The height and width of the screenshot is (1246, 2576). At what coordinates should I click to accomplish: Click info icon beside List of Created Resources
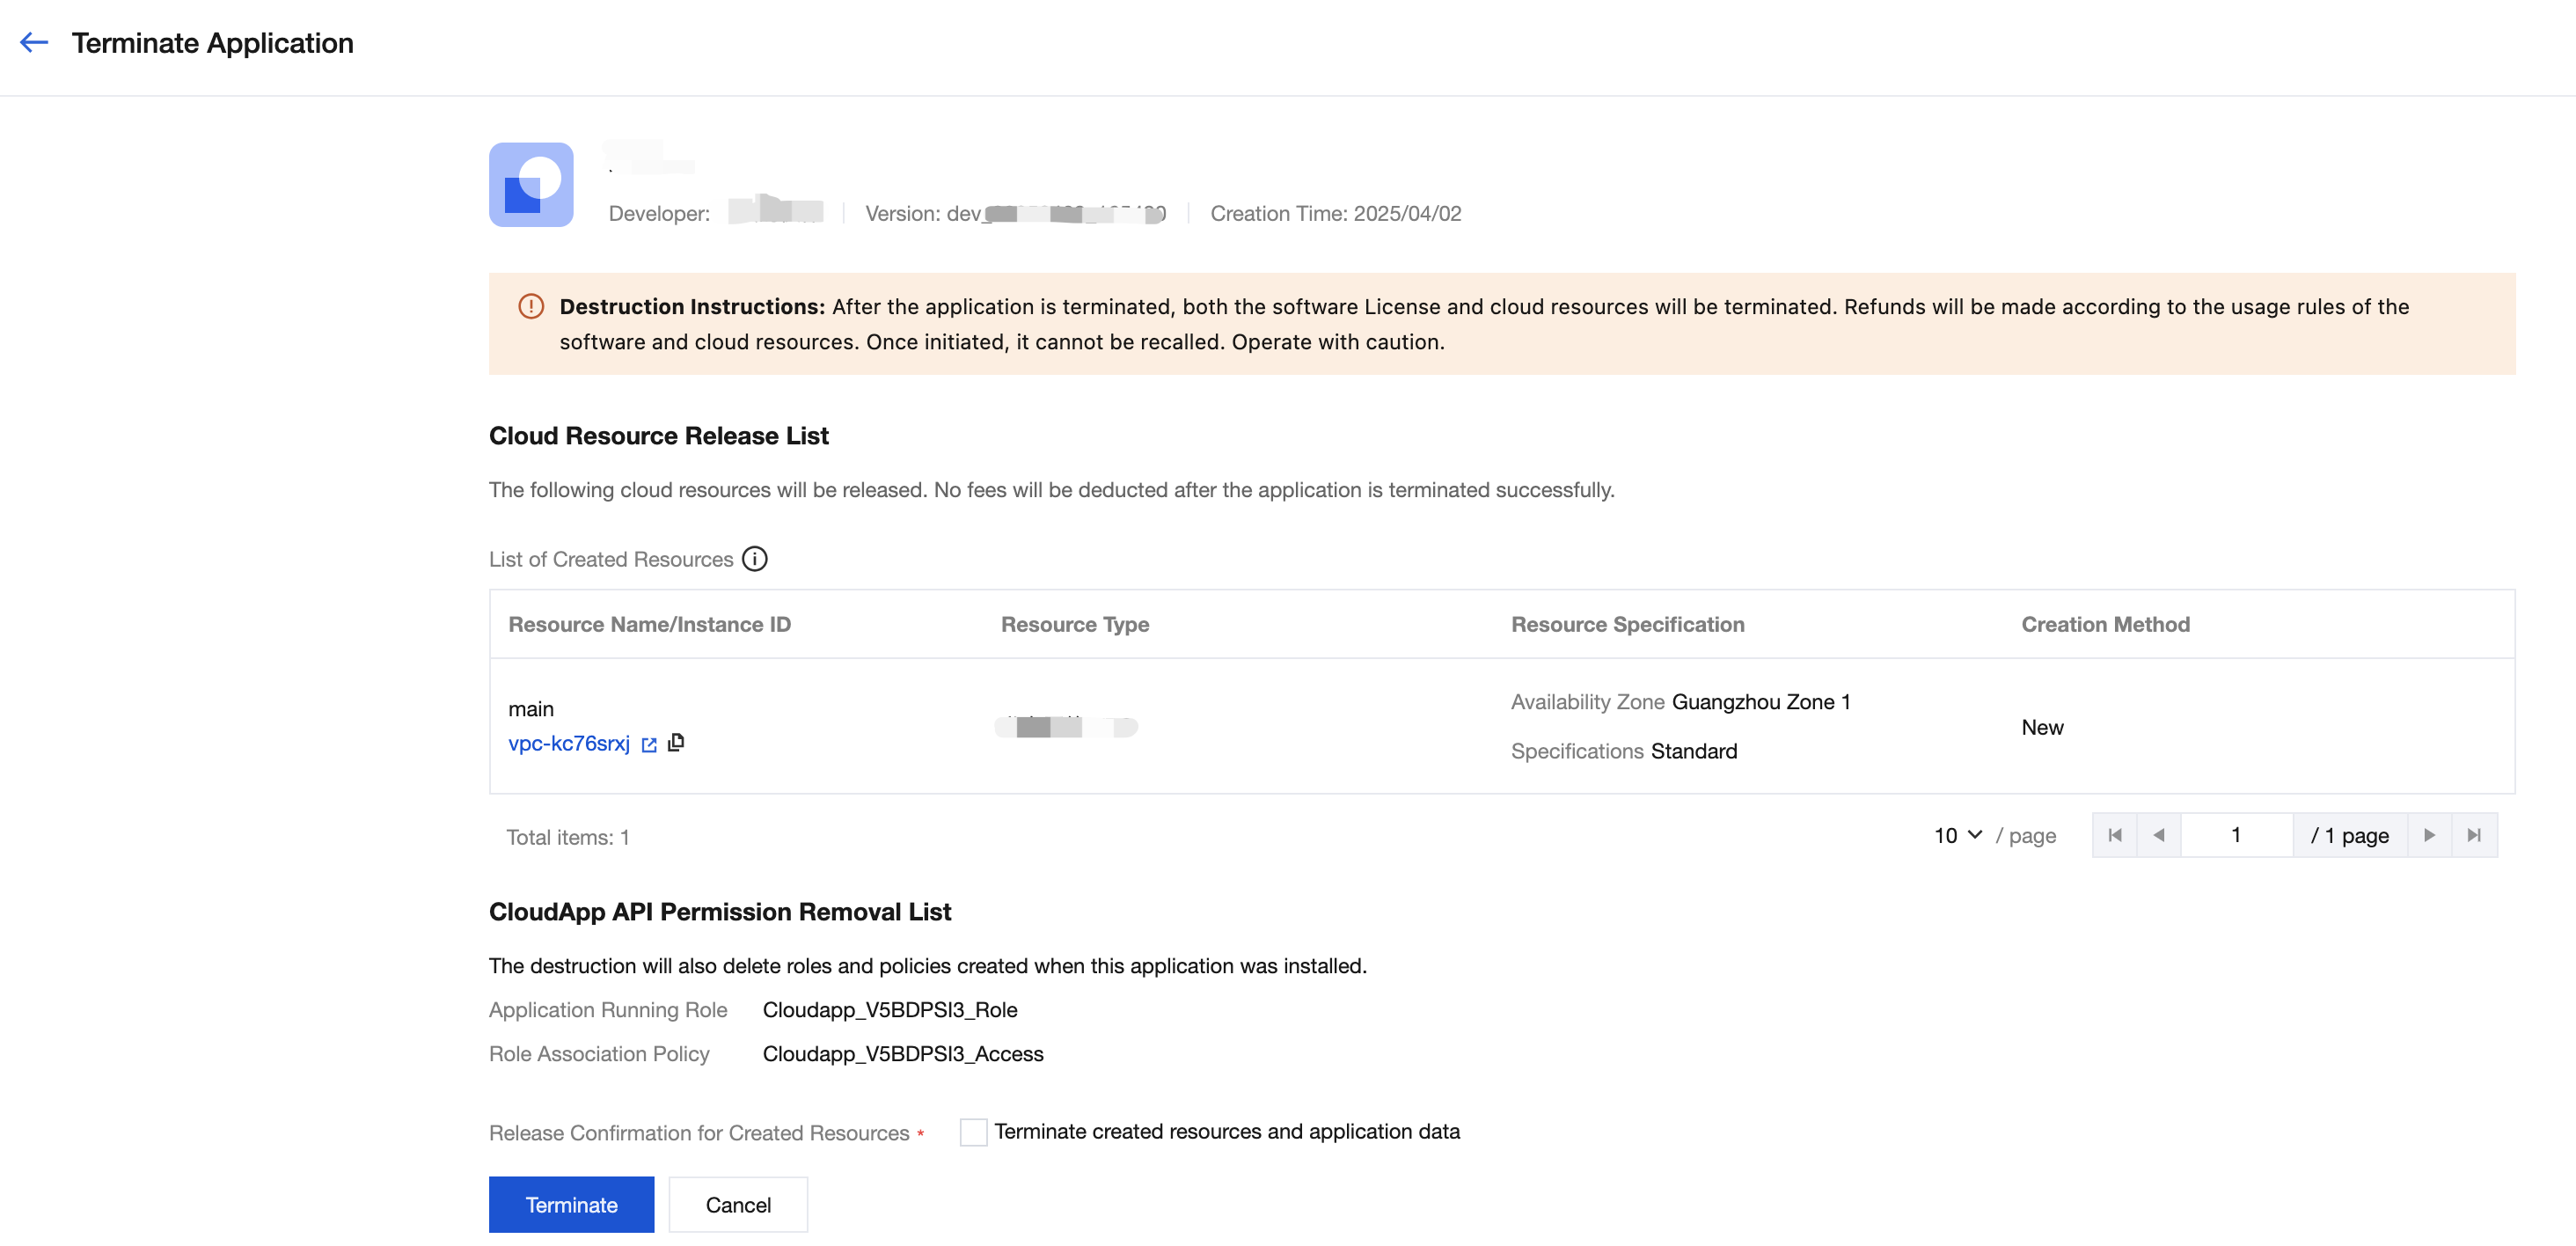click(x=755, y=559)
